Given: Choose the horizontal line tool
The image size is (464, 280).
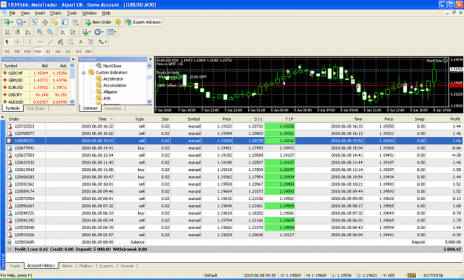Looking at the screenshot, I should pyautogui.click(x=40, y=41).
